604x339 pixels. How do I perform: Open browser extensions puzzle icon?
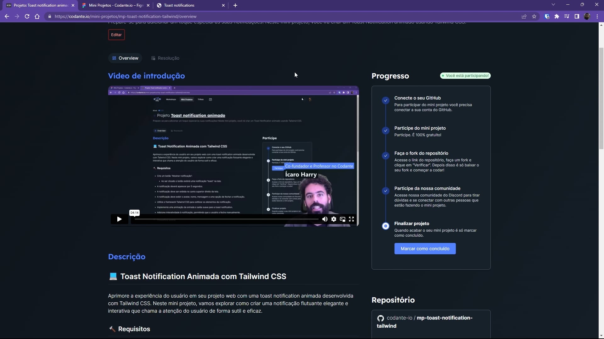point(557,16)
